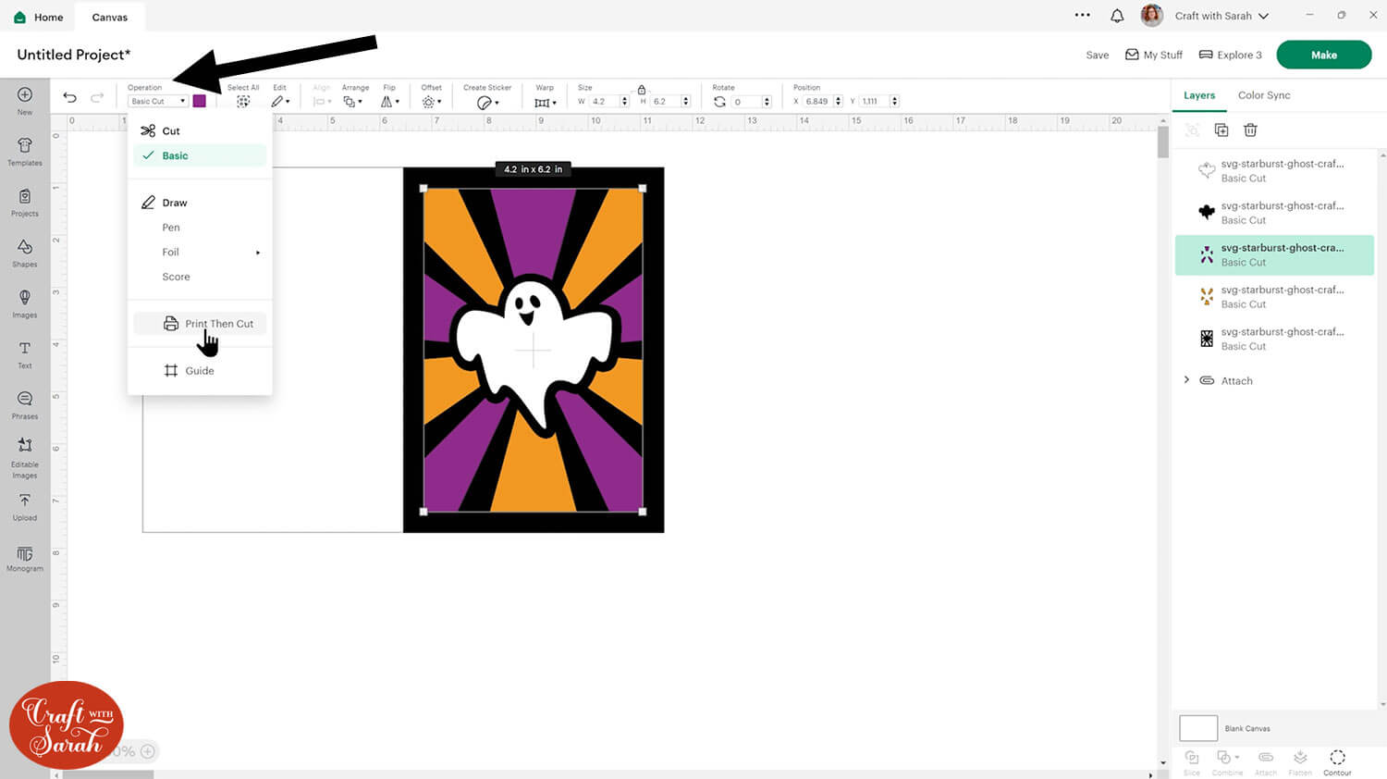This screenshot has height=779, width=1387.
Task: Open the Shapes tool in sidebar
Action: [x=25, y=252]
